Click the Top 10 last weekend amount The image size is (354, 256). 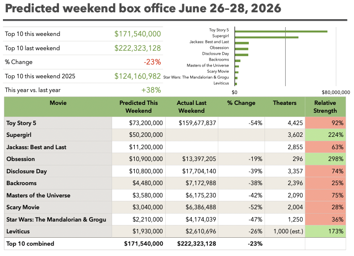click(x=138, y=48)
